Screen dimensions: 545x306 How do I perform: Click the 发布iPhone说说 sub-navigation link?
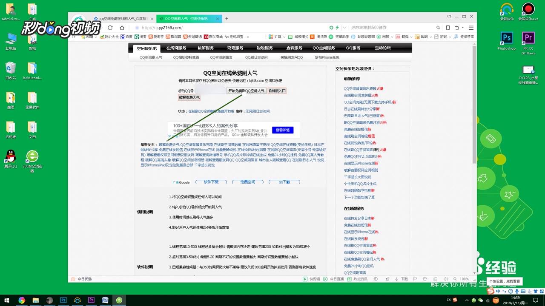[x=327, y=57]
